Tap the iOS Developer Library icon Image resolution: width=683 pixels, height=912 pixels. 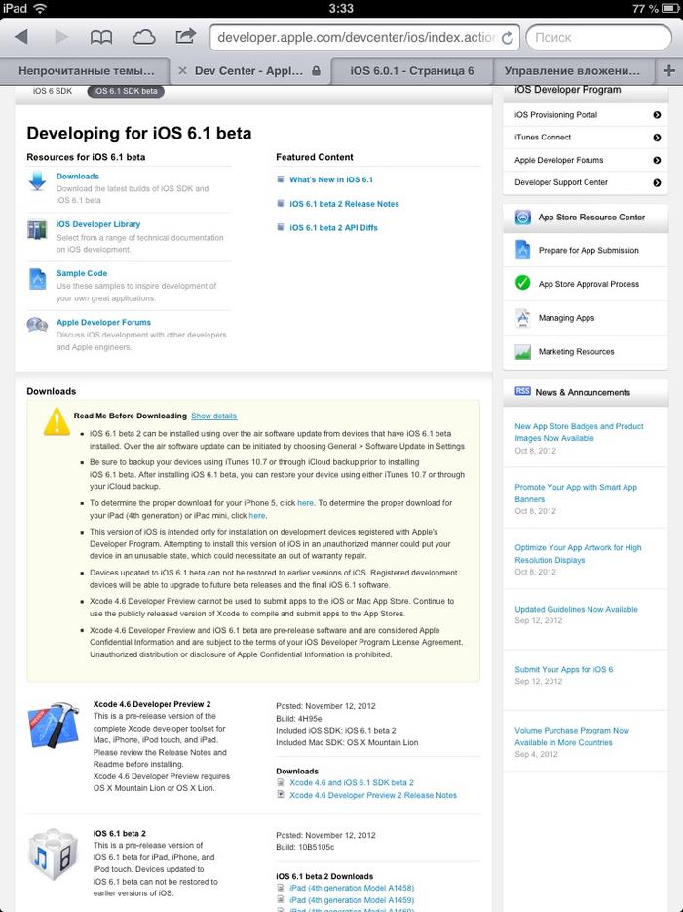(37, 230)
